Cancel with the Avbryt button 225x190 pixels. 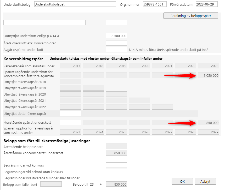(205, 181)
